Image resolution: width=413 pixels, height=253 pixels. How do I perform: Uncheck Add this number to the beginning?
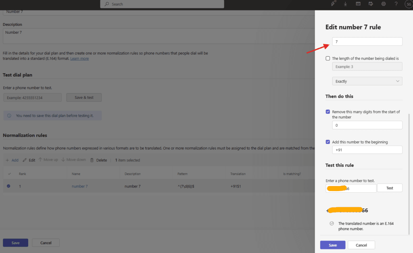click(328, 142)
